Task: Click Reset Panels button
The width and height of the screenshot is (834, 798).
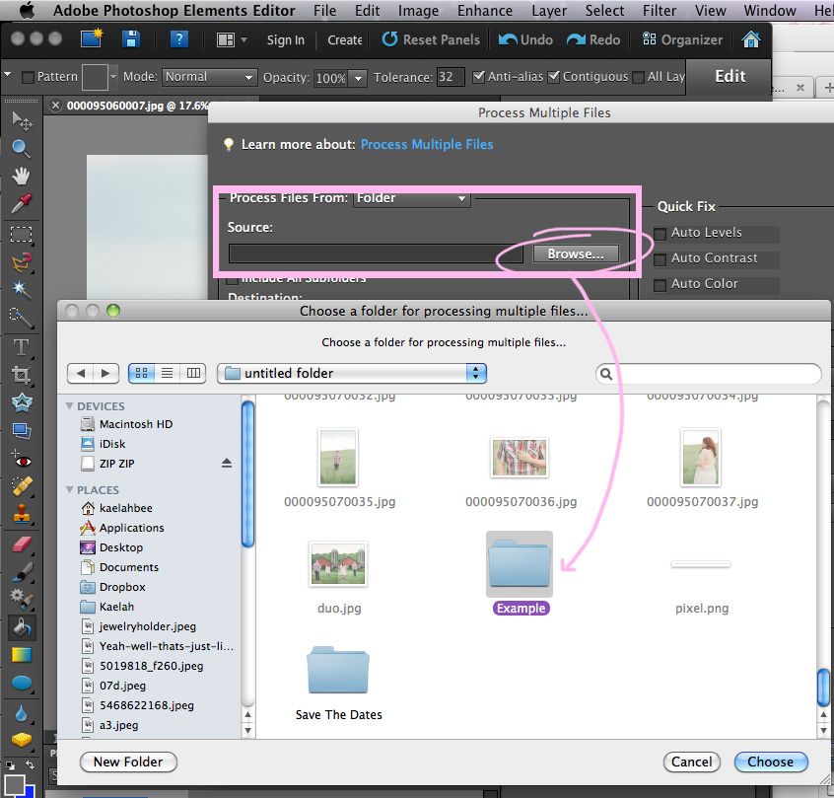Action: [x=431, y=39]
